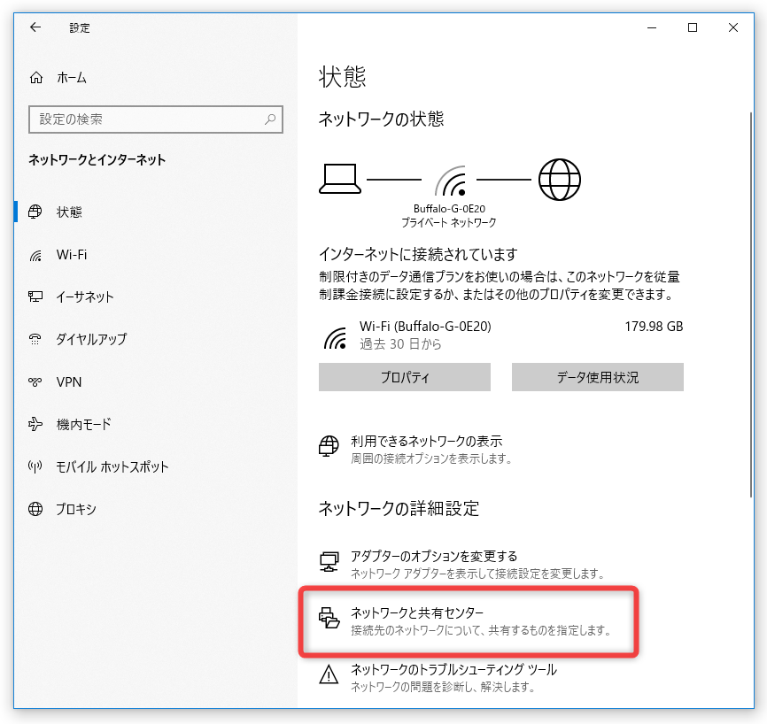The image size is (767, 724).
Task: Click the プロパティ button
Action: [405, 377]
